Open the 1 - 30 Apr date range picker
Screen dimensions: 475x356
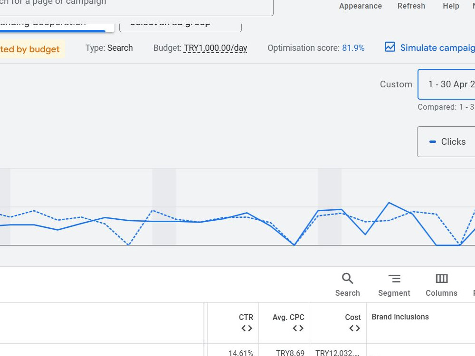click(446, 84)
